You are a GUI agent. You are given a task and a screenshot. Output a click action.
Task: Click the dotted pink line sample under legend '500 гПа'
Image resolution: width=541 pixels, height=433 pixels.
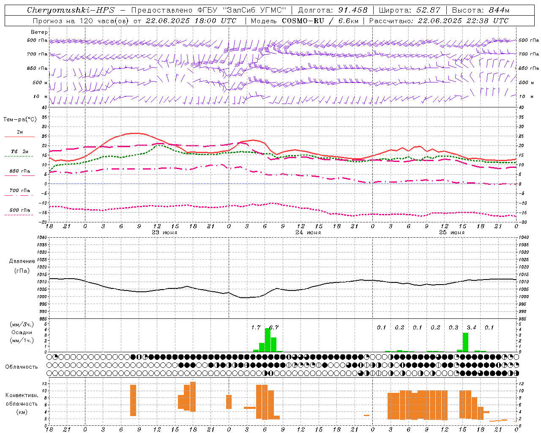point(19,215)
